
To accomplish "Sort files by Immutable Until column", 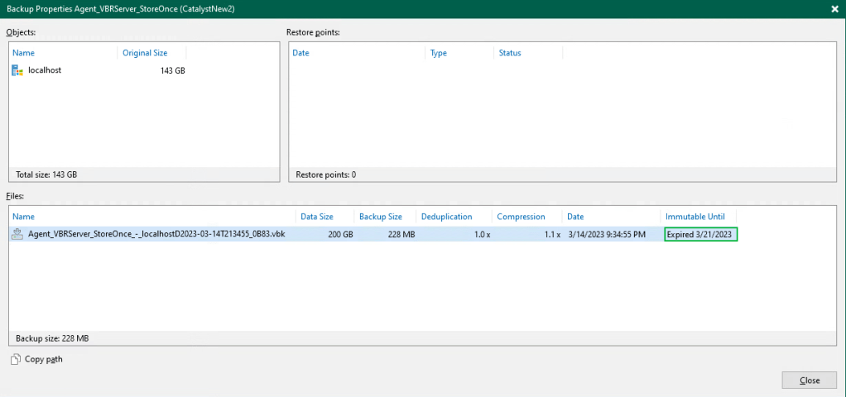I will (x=695, y=217).
